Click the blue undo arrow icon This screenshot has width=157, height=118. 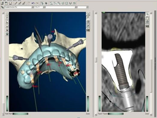(33, 4)
